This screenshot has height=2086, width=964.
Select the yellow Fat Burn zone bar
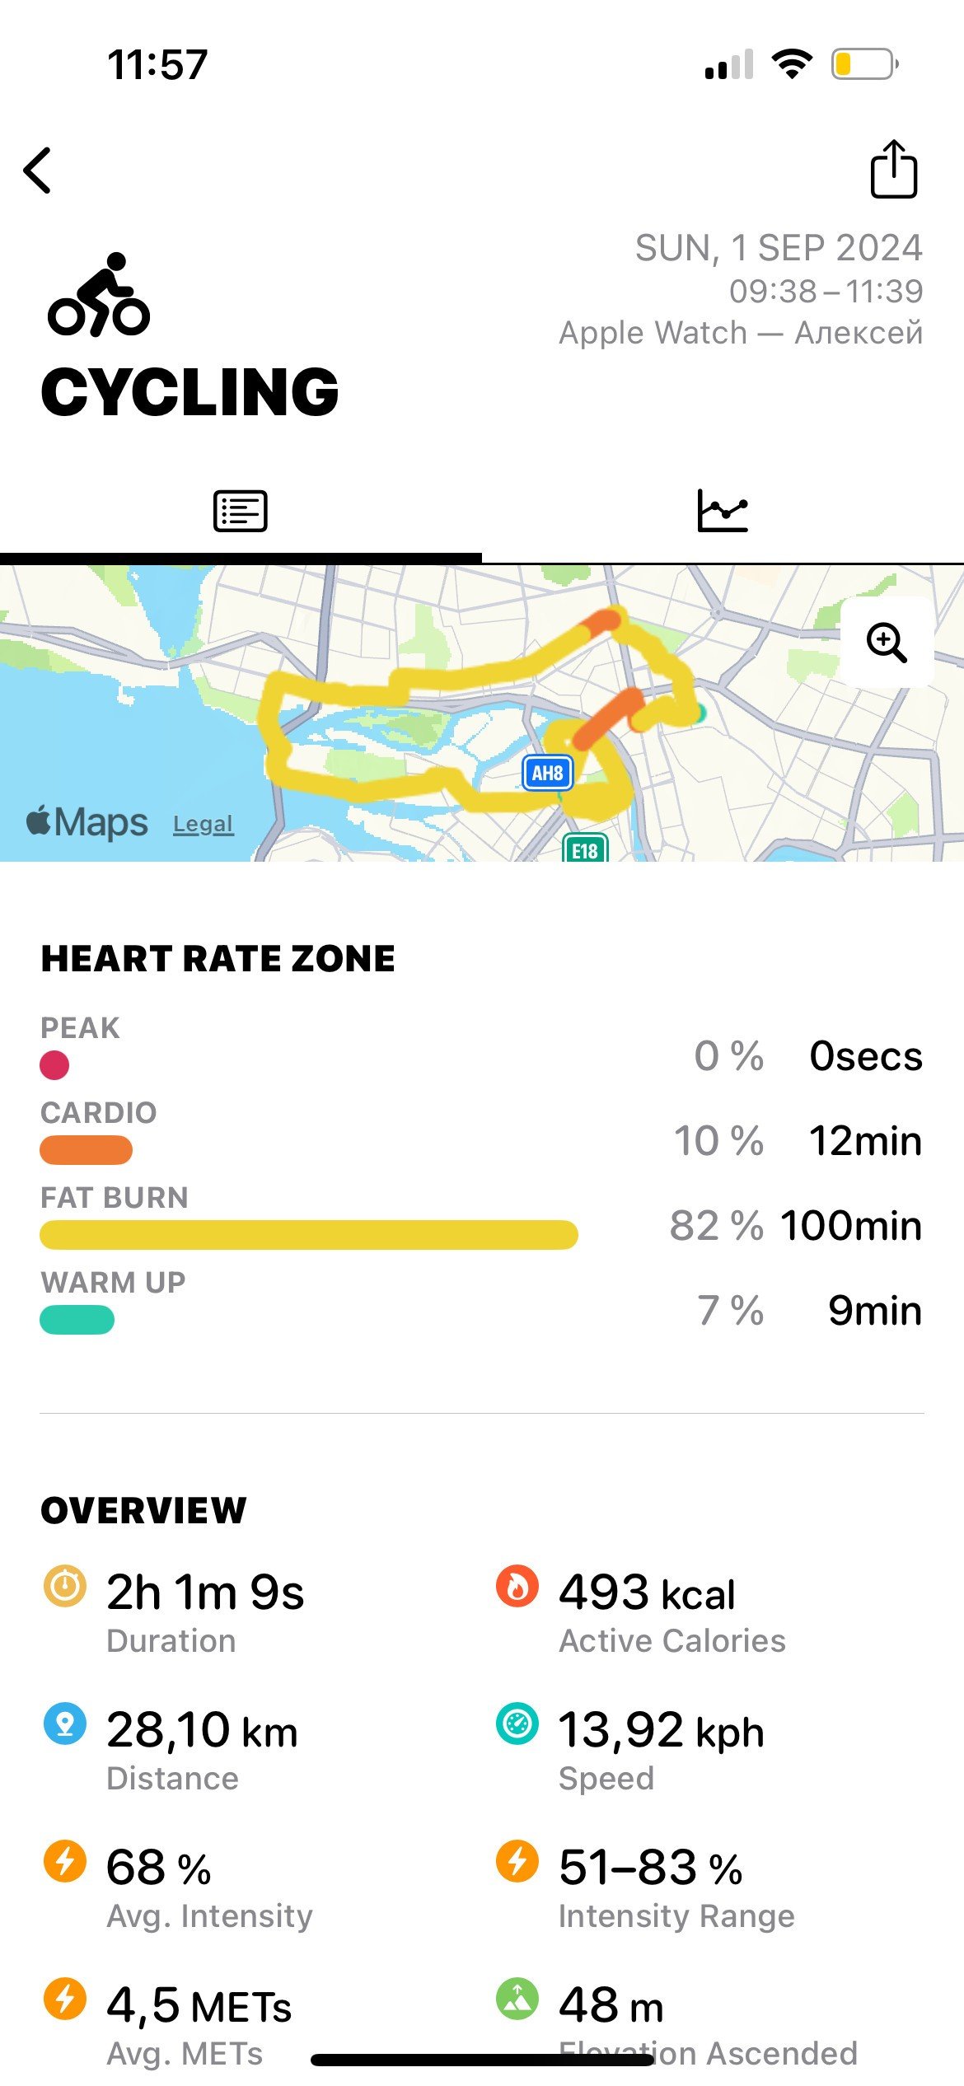pyautogui.click(x=309, y=1234)
